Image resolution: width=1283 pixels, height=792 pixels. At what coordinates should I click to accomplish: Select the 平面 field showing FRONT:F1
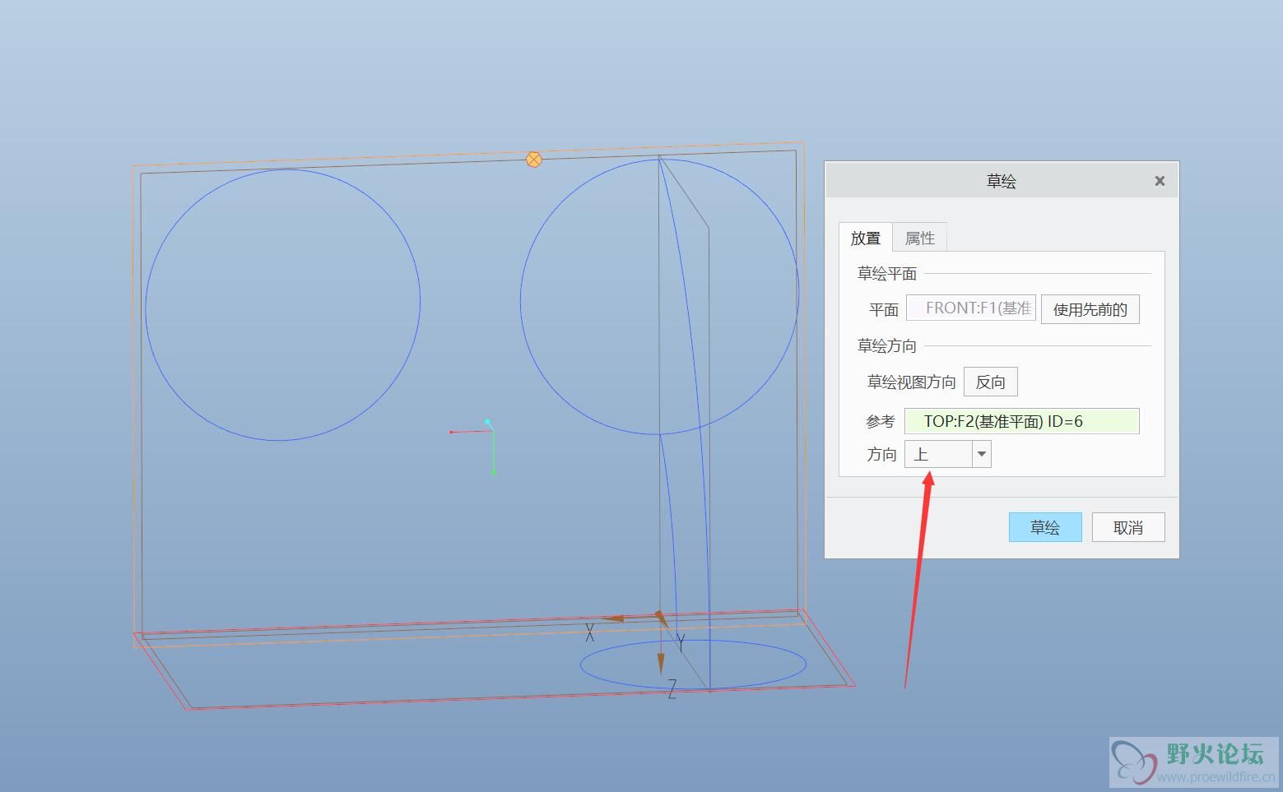pyautogui.click(x=971, y=308)
